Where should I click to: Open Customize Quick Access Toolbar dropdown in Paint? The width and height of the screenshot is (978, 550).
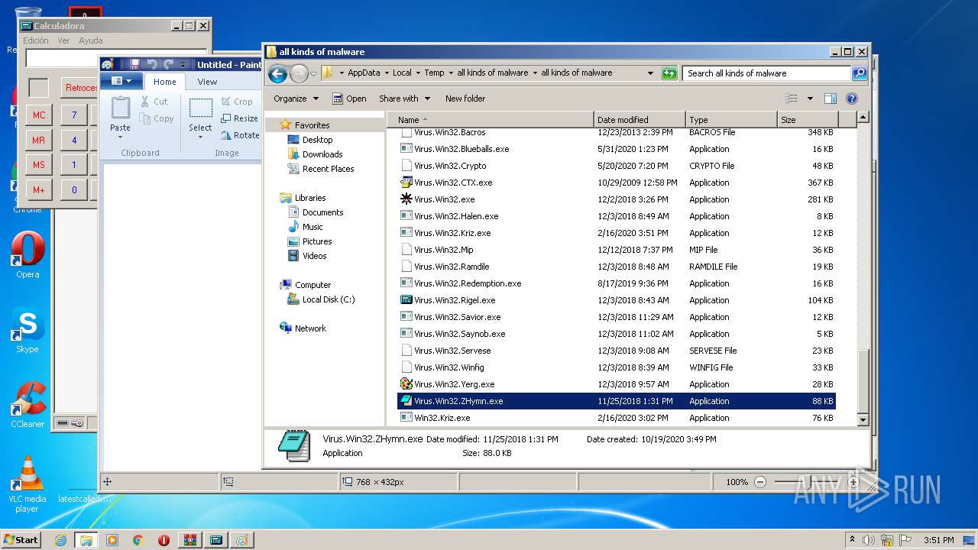click(184, 66)
